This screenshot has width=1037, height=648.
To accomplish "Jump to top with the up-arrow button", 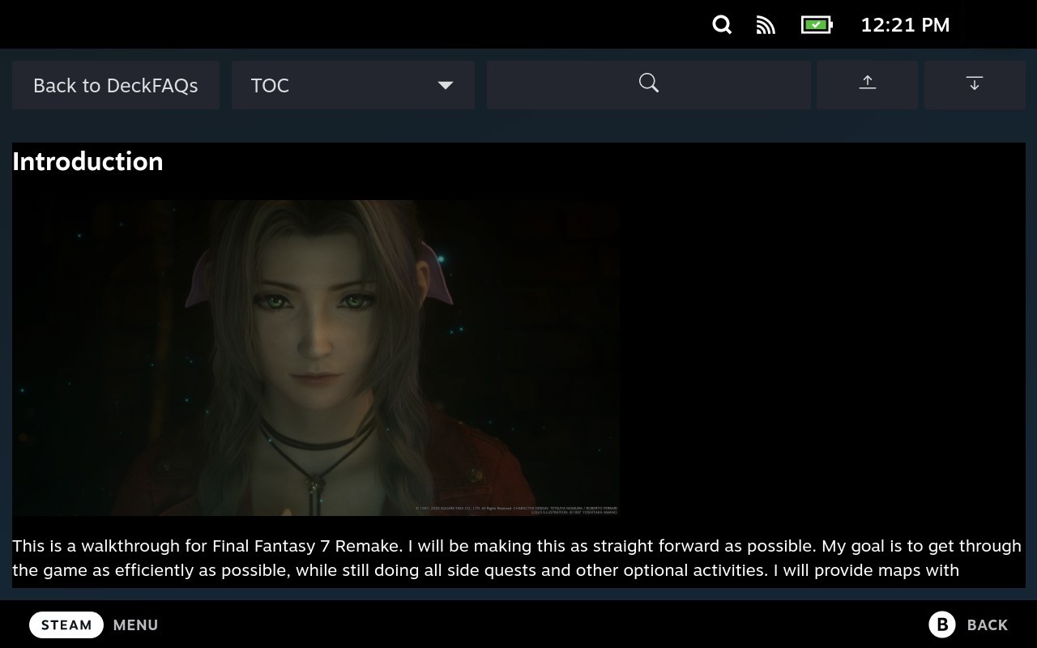I will [x=867, y=84].
